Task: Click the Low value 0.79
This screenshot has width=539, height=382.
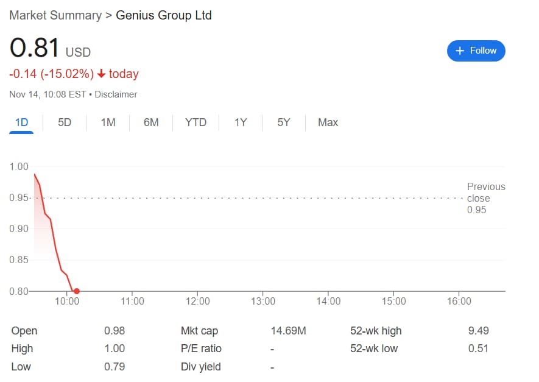Action: tap(114, 367)
